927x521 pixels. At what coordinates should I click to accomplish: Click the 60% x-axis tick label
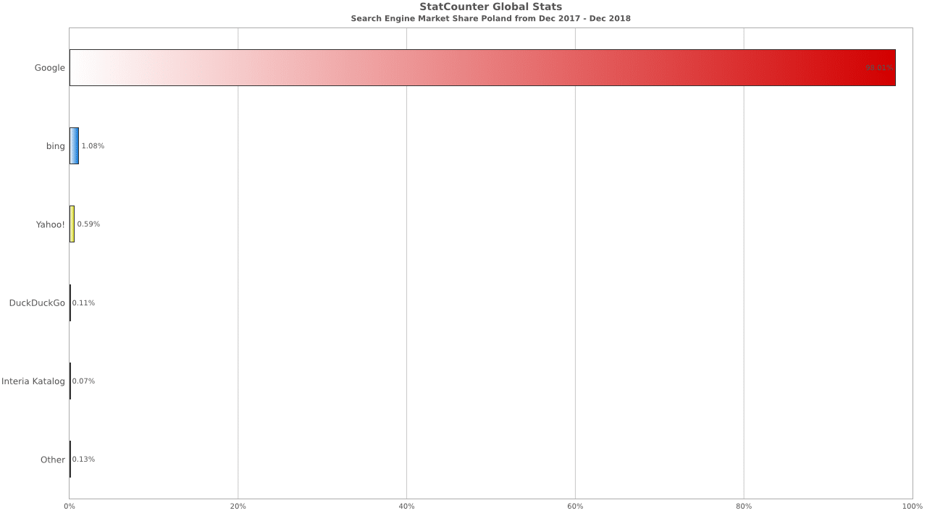click(x=575, y=506)
